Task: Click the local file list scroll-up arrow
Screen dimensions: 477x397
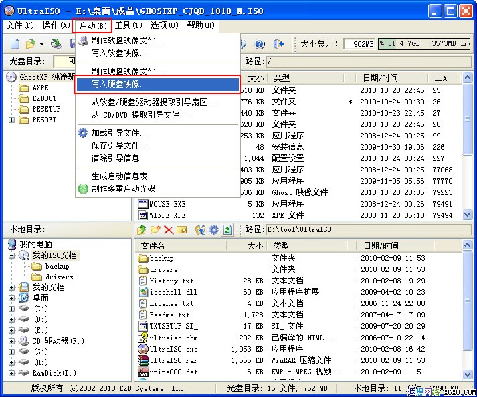Action: 467,245
